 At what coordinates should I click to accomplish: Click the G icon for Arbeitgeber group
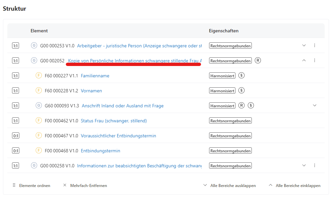(34, 45)
